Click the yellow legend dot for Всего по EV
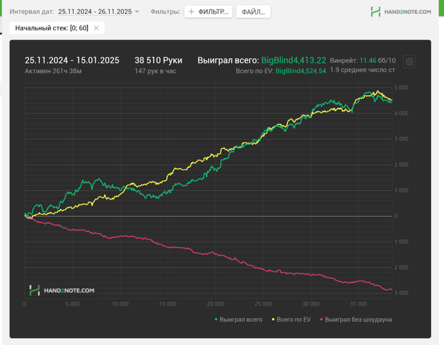Viewport: 444px width, 345px height. [273, 320]
